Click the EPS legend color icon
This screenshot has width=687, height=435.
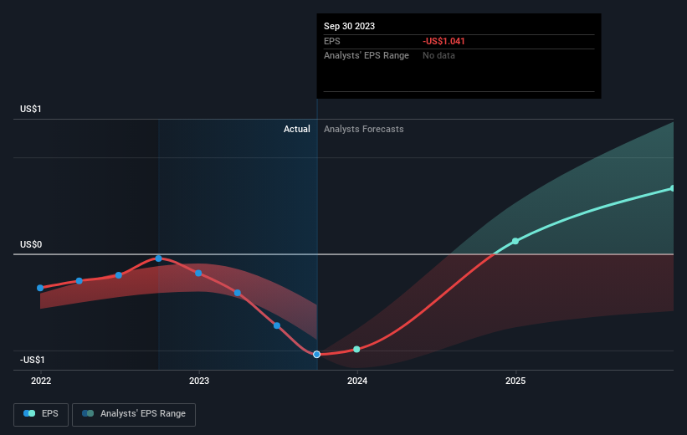29,413
